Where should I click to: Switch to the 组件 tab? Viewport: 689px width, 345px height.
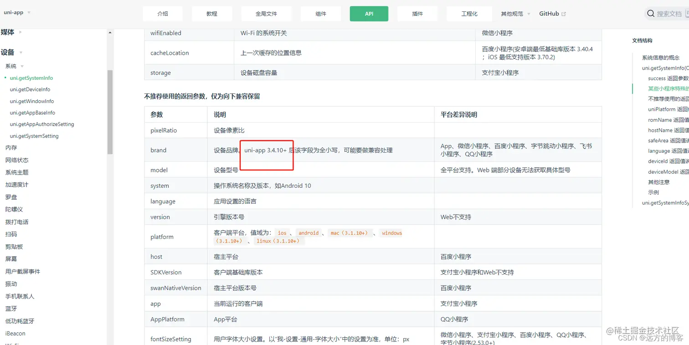(x=320, y=14)
